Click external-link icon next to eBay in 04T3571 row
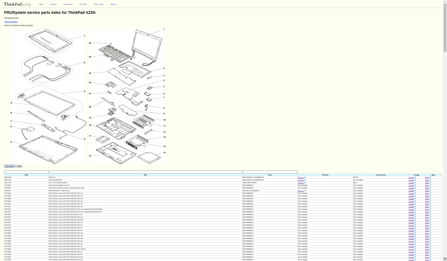 click(430, 207)
